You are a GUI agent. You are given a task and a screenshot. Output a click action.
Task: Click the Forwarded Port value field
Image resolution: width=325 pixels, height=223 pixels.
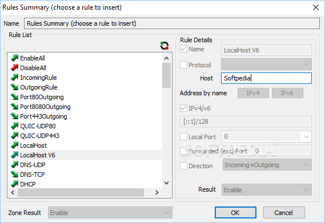(x=282, y=151)
